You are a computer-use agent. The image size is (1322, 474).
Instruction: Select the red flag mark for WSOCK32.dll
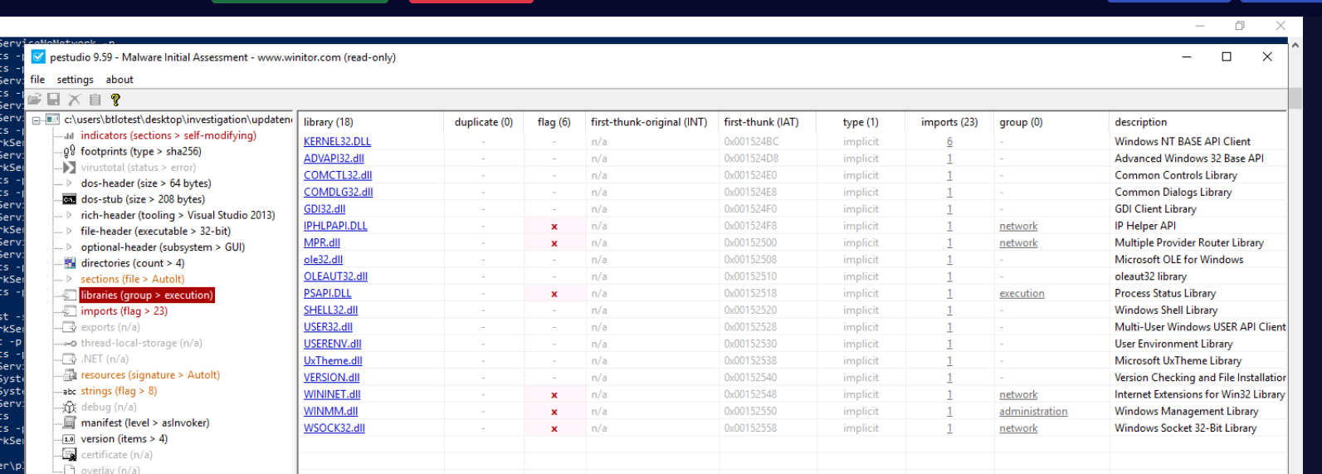(554, 428)
